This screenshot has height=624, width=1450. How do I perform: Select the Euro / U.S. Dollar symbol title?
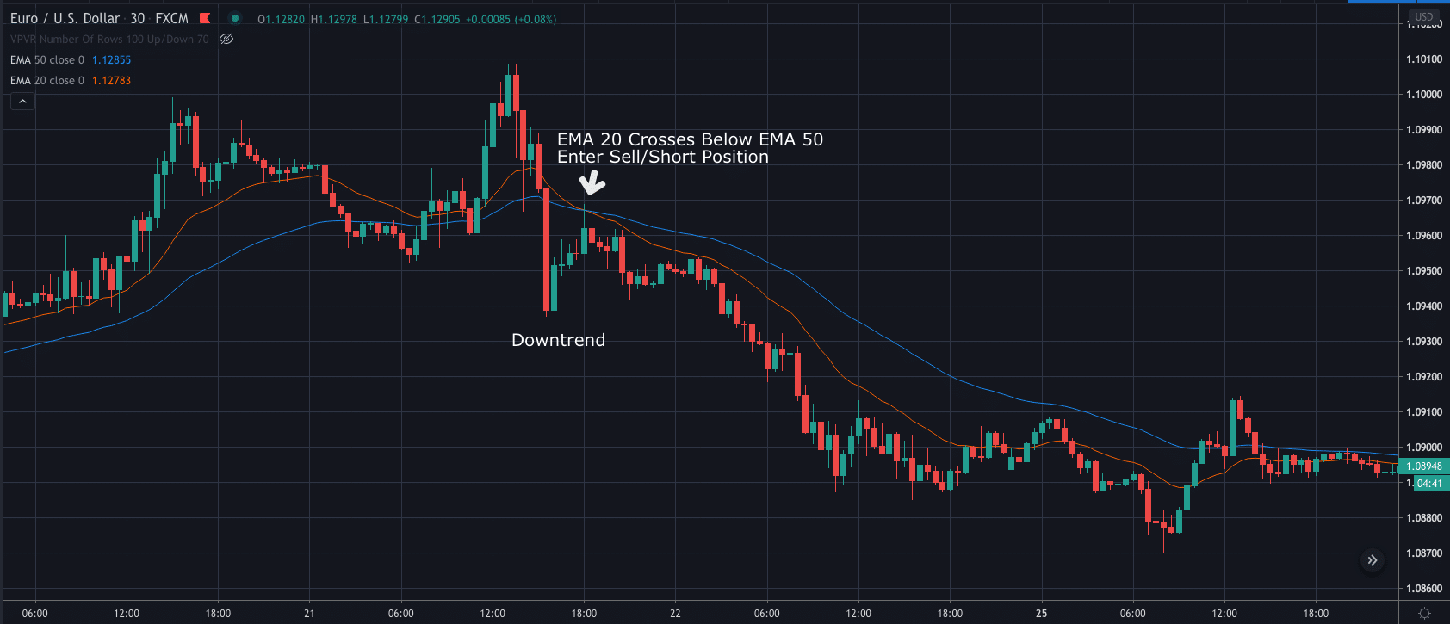65,18
